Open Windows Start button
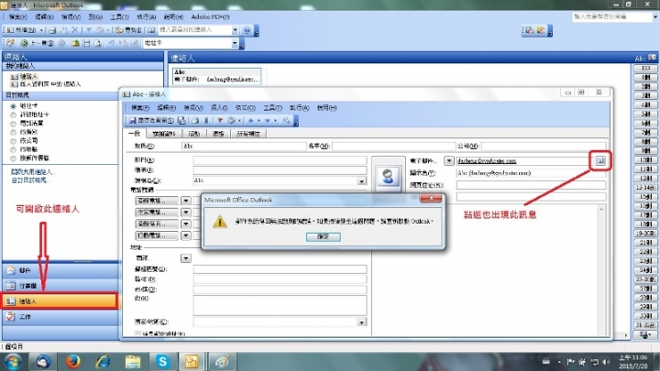 point(14,362)
